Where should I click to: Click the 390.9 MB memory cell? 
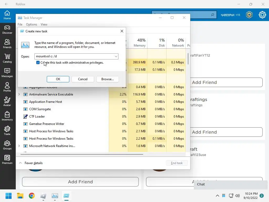(138, 62)
